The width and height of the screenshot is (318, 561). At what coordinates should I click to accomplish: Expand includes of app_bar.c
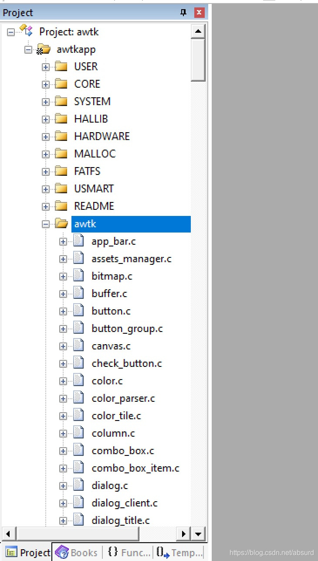[x=63, y=241]
